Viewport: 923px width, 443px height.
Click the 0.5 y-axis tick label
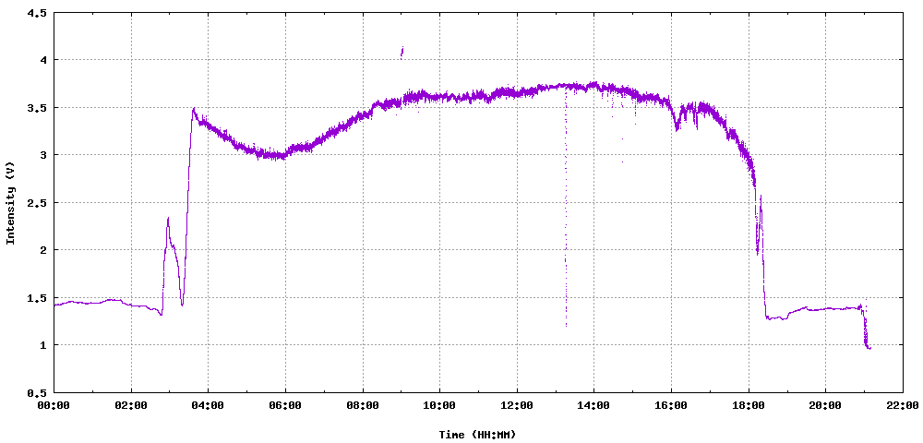(37, 392)
